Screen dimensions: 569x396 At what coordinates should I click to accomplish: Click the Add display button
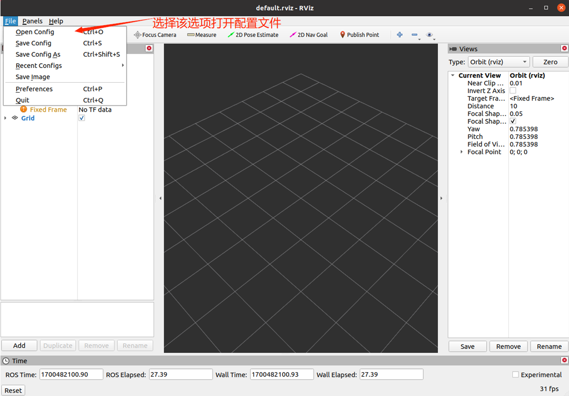point(19,346)
